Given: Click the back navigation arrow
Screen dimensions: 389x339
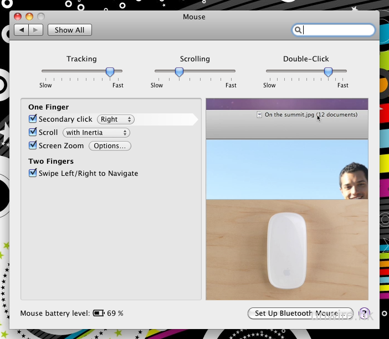Looking at the screenshot, I should coord(22,30).
